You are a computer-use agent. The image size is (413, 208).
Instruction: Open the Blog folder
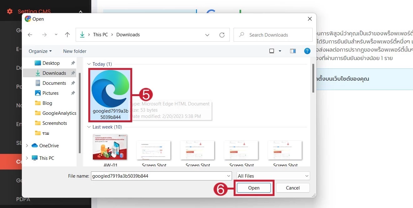point(47,103)
